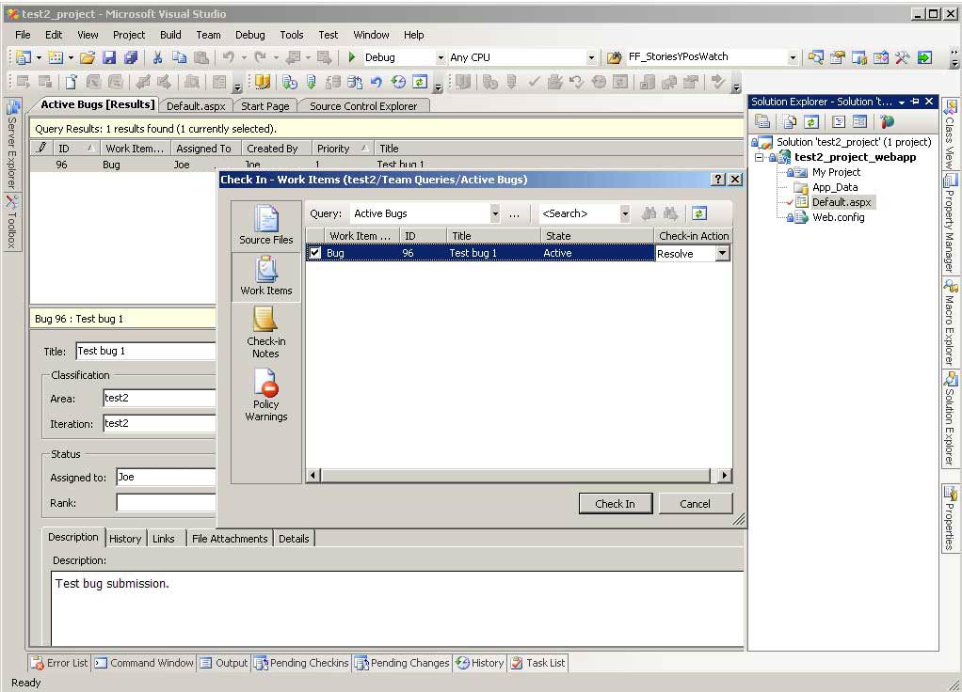Click the Open File folder icon in toolbar
The height and width of the screenshot is (692, 962).
88,57
